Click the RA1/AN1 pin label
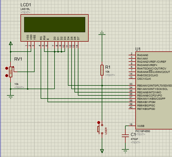The width and height of the screenshot is (172, 157). pos(143,58)
